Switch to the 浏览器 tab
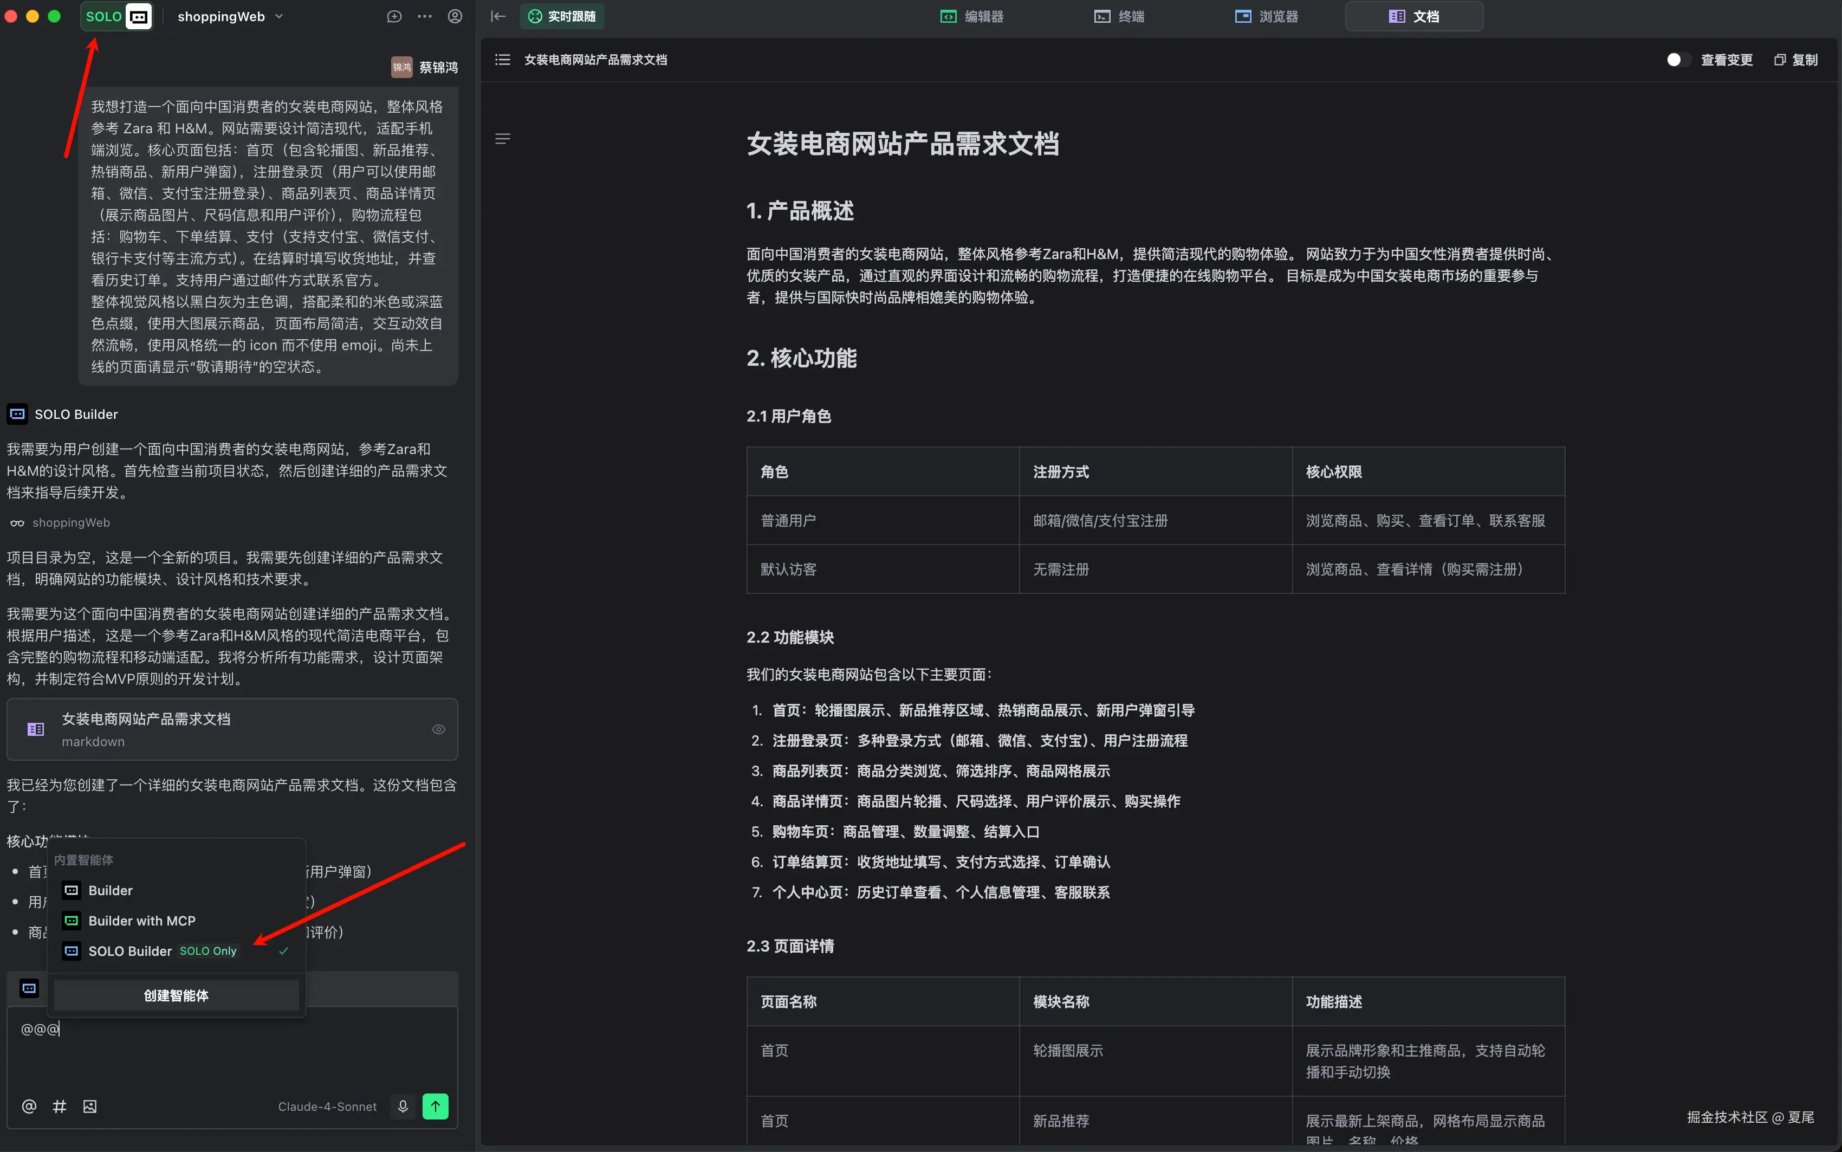 (1266, 16)
